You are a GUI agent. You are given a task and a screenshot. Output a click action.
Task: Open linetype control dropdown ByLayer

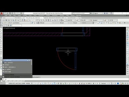point(61,23)
